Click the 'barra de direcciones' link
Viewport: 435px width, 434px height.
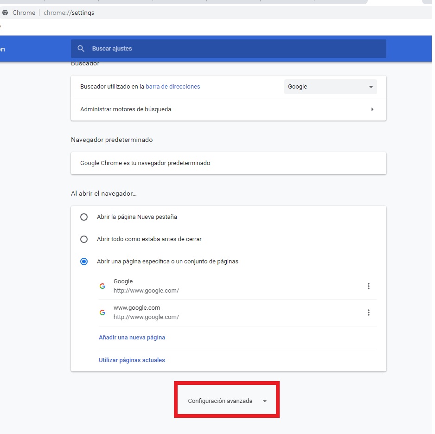173,87
